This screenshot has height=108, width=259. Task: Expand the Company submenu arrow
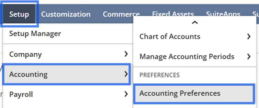click(x=126, y=54)
